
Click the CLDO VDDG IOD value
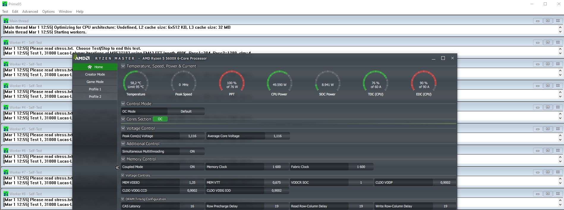coord(277,190)
